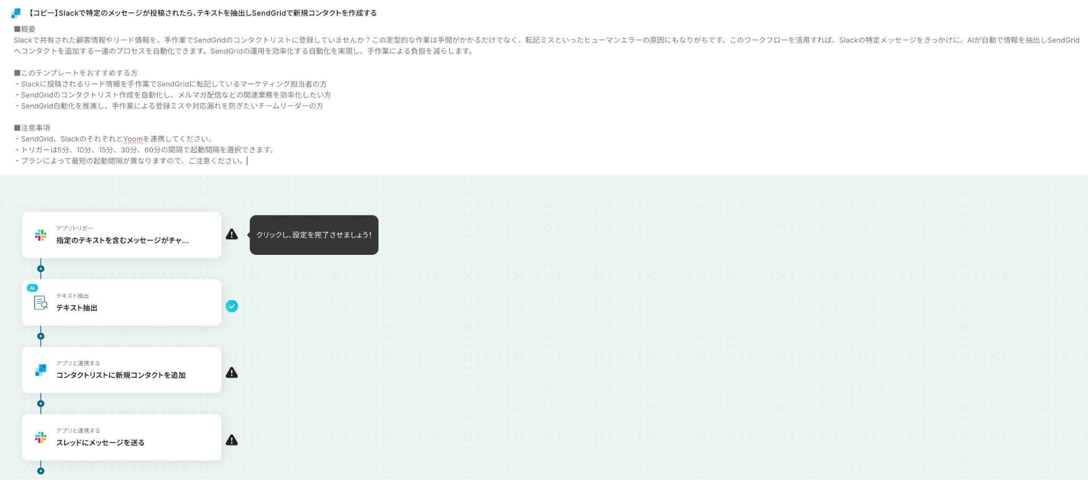Click the クリックし、設定を完了させましょう tooltip
Image resolution: width=1088 pixels, height=480 pixels.
pyautogui.click(x=314, y=235)
